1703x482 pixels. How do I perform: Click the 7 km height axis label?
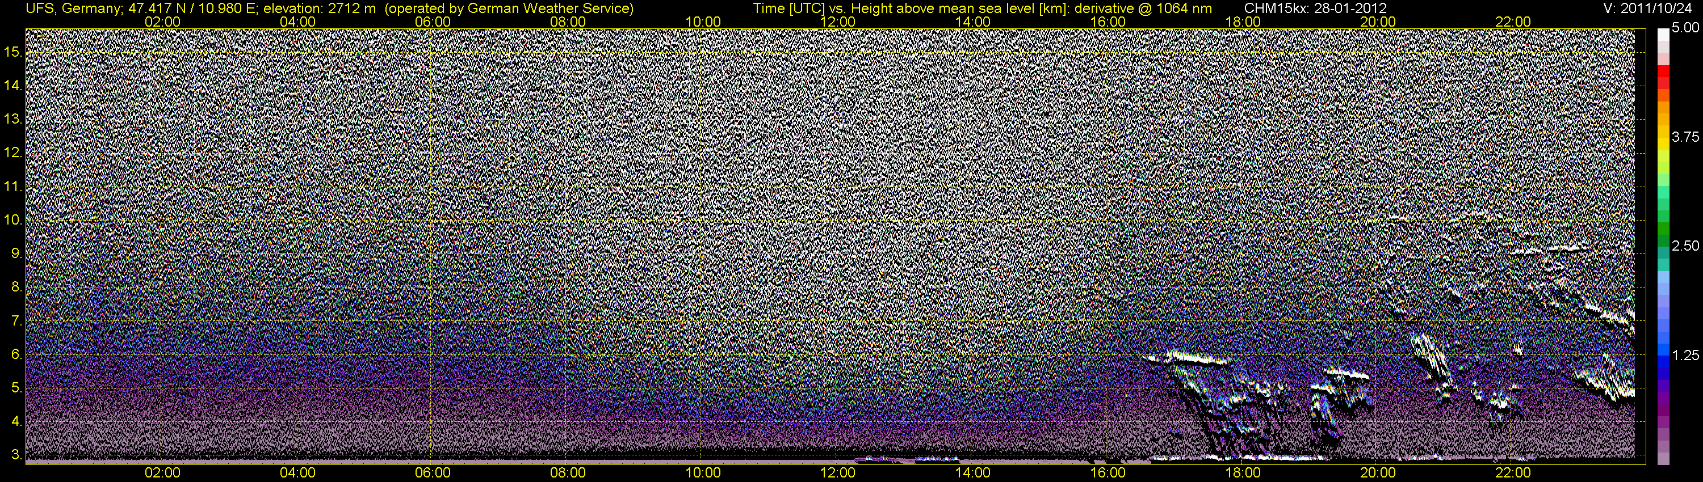pos(16,321)
